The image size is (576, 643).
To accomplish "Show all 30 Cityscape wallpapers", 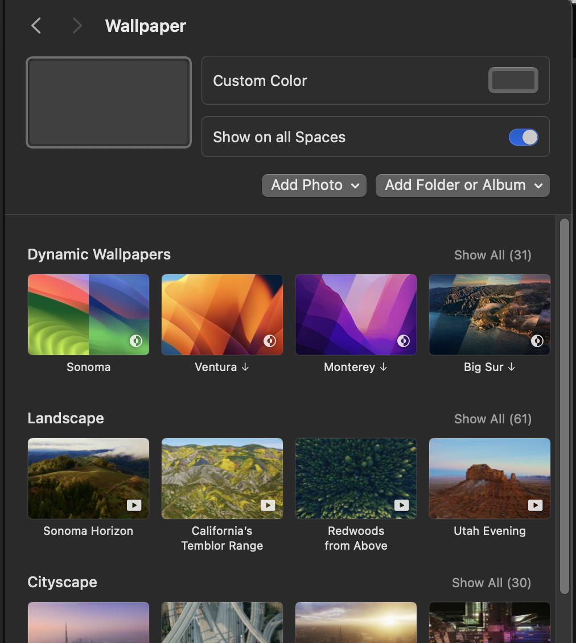I will click(492, 583).
